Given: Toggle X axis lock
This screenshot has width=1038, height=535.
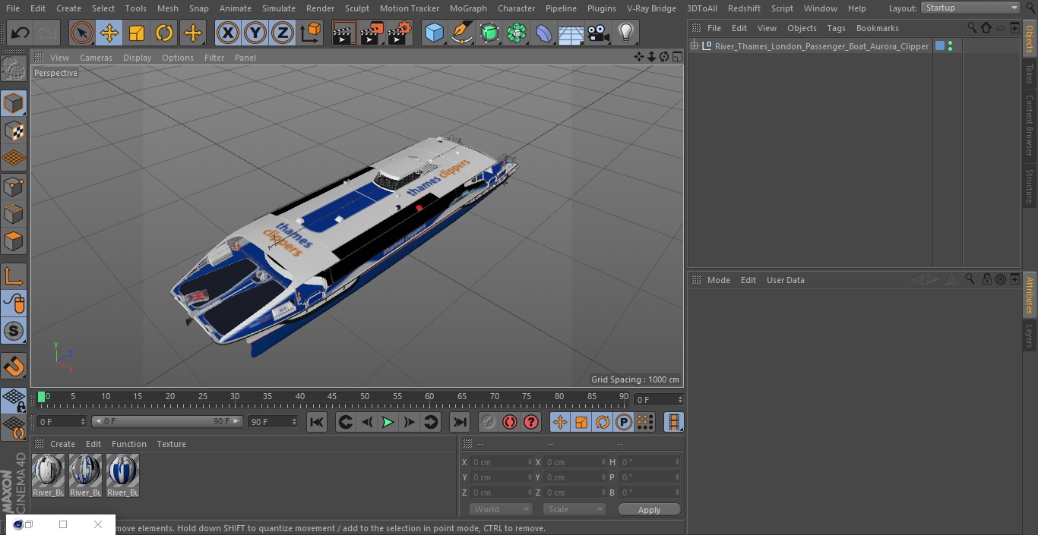Looking at the screenshot, I should point(227,33).
